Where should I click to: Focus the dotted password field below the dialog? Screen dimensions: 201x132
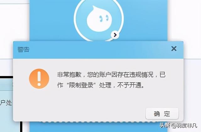click(x=99, y=122)
